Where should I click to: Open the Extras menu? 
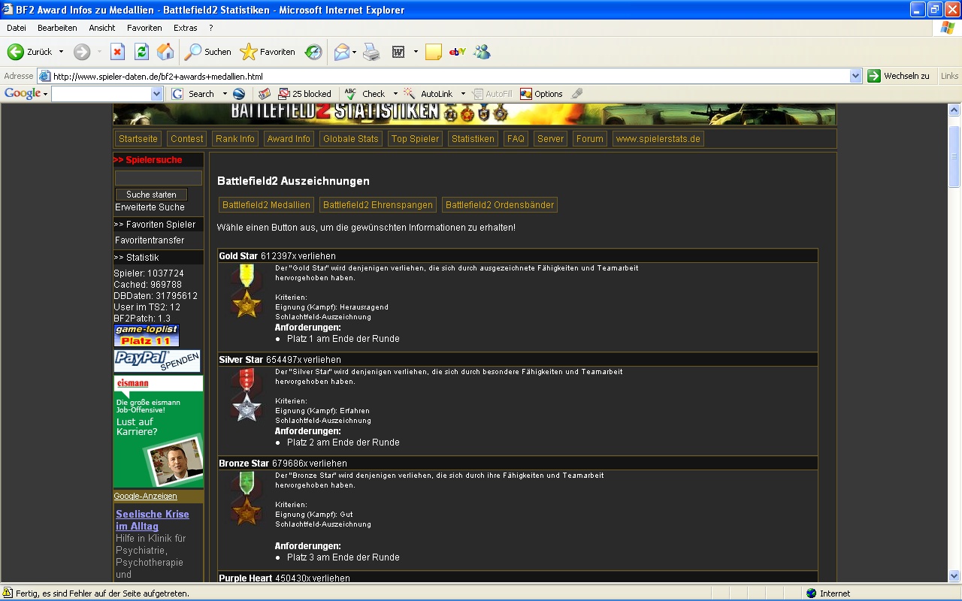point(186,28)
